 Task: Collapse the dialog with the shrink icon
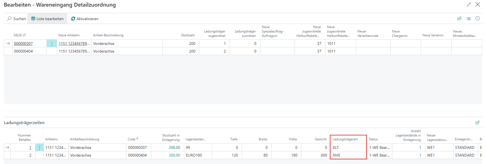[x=469, y=4]
